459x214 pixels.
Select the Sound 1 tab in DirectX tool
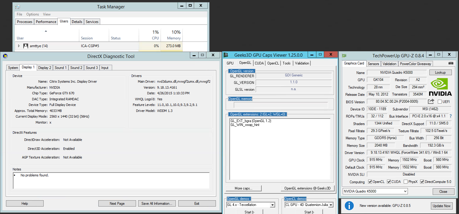point(60,68)
